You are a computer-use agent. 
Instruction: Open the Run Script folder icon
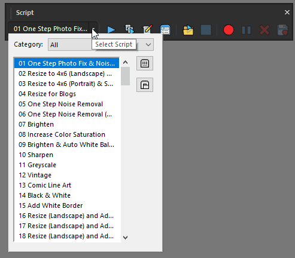(x=188, y=30)
